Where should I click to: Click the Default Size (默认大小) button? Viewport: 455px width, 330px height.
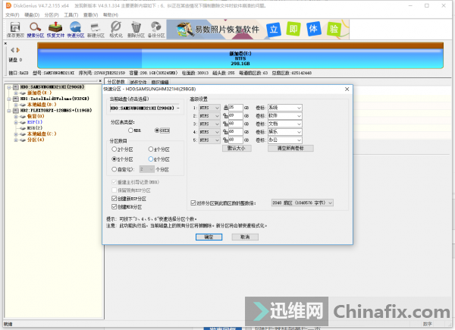tap(237, 149)
